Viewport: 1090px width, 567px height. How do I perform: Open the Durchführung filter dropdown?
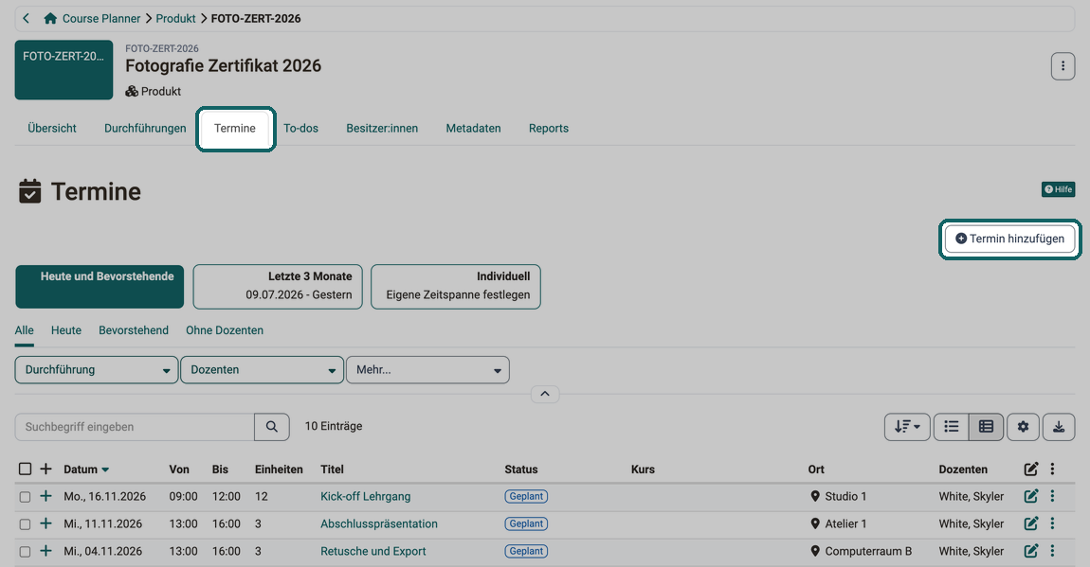[x=97, y=370]
